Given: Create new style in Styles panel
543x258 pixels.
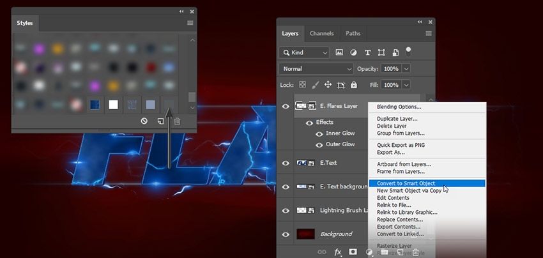Looking at the screenshot, I should (x=160, y=121).
